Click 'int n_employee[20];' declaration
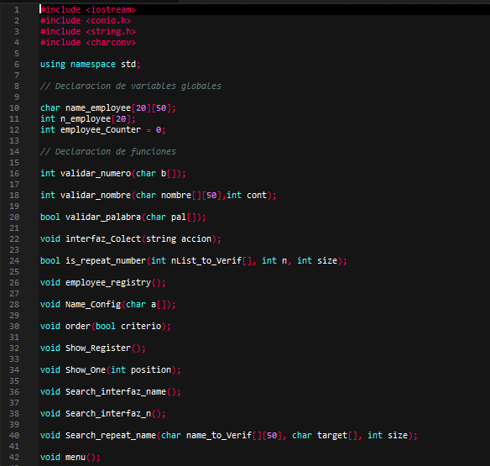 (88, 119)
